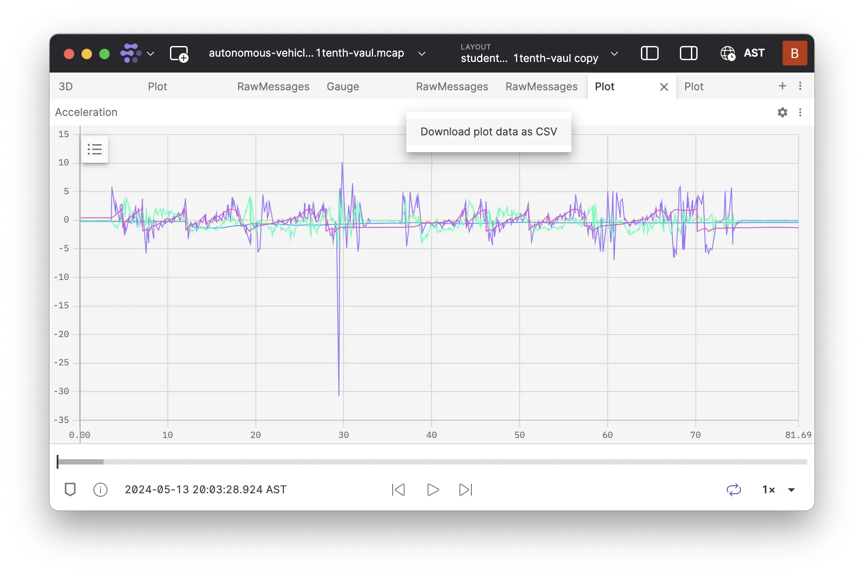864x576 pixels.
Task: Toggle the left sidebar panel
Action: 649,53
